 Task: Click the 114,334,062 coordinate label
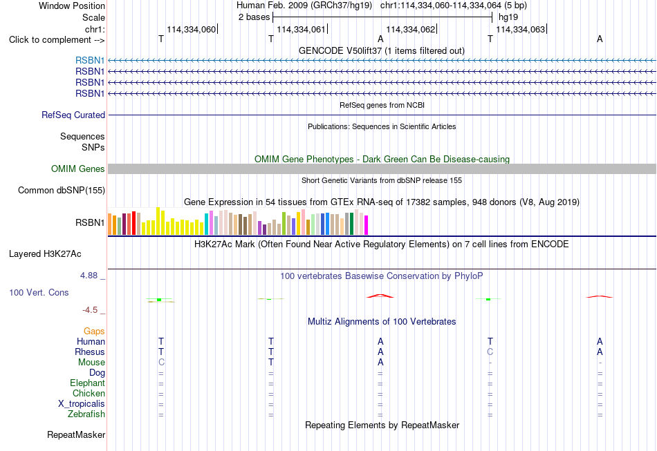coord(411,29)
